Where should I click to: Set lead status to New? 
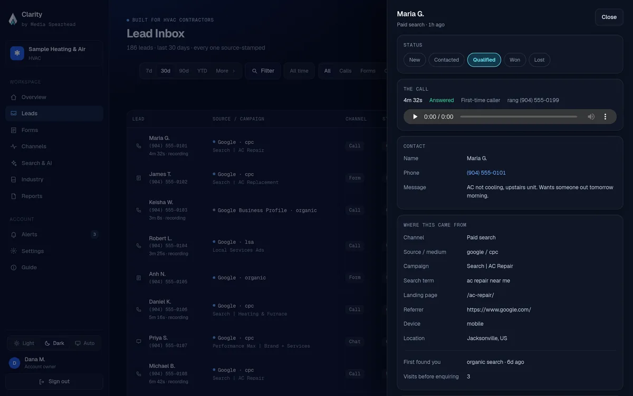(x=415, y=60)
